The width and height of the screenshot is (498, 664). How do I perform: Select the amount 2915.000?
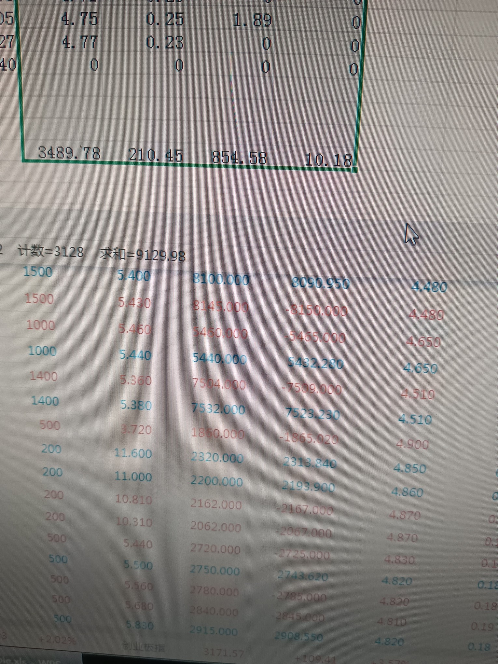point(214,631)
